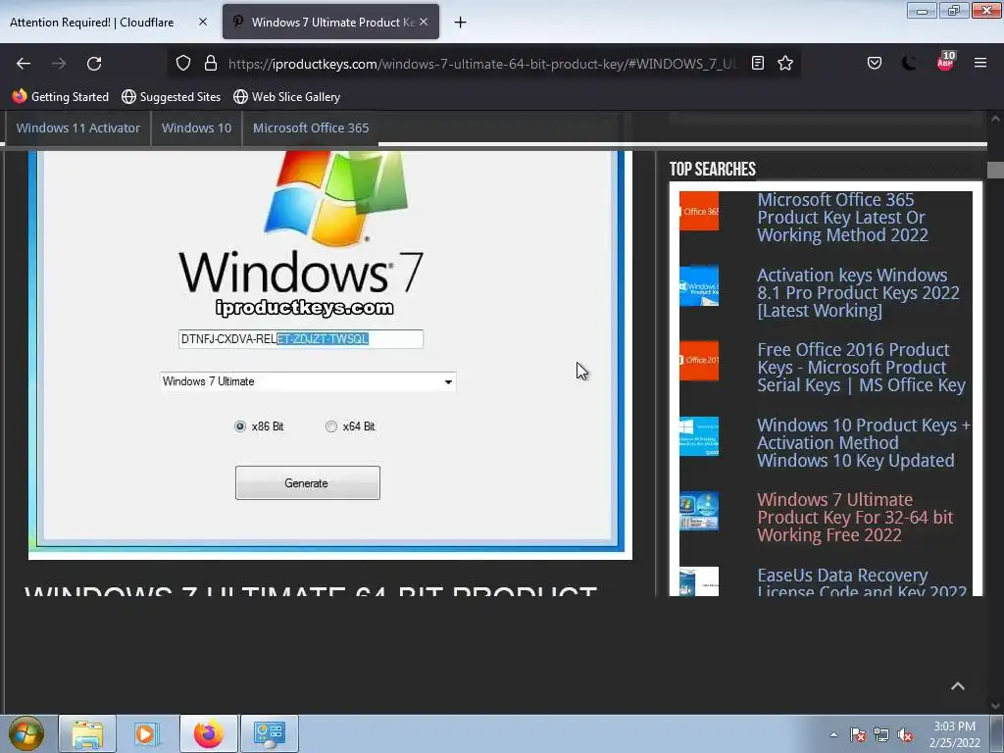Close the Windows 7 Ultimate Product Key tab

point(424,22)
